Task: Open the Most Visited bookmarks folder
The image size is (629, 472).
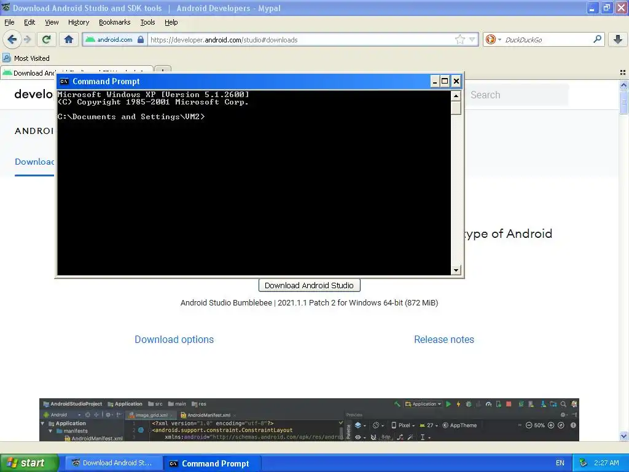Action: pyautogui.click(x=26, y=58)
